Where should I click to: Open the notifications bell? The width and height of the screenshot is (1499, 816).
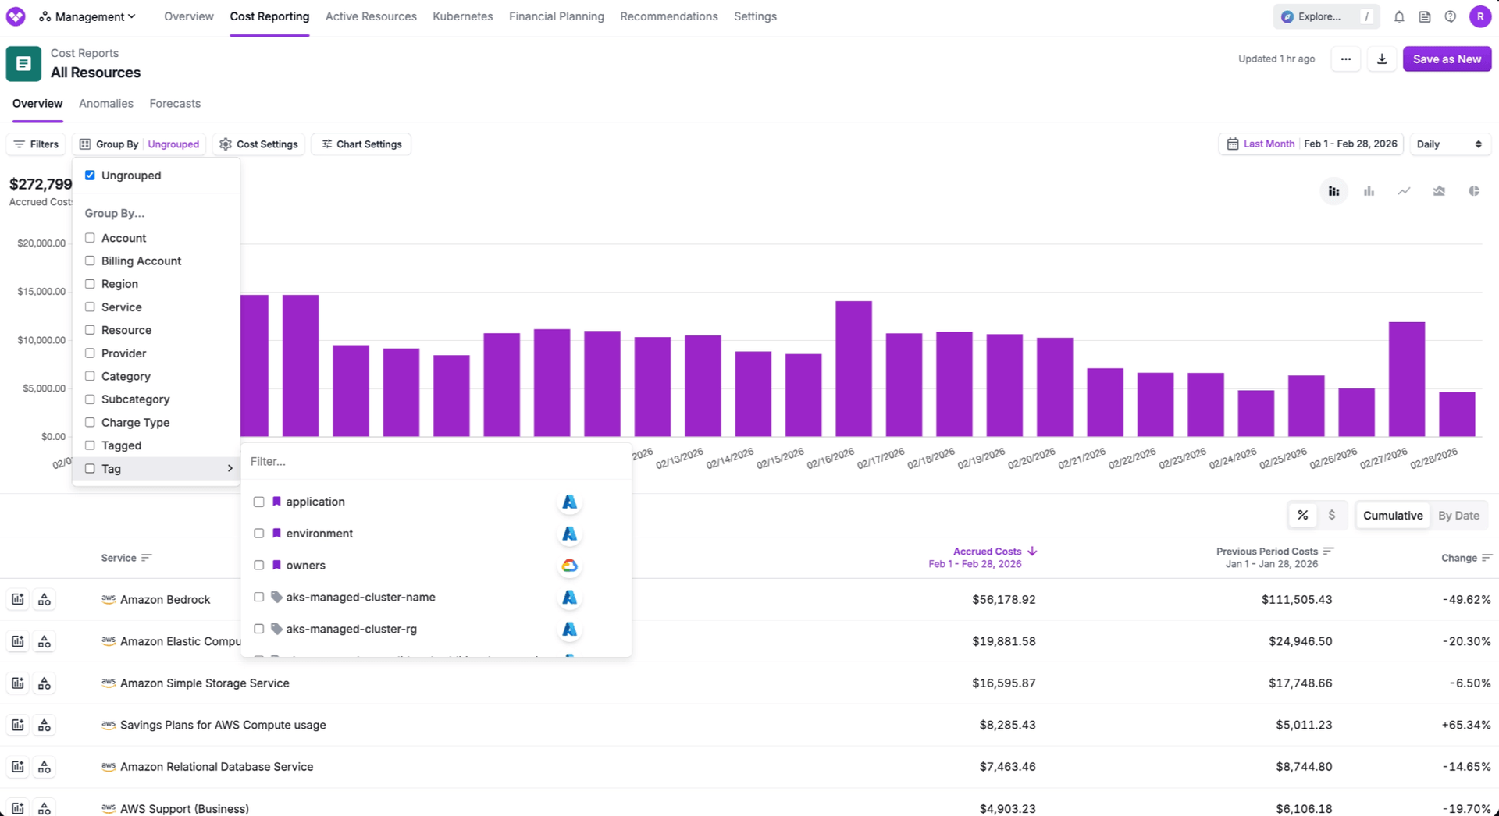coord(1399,16)
